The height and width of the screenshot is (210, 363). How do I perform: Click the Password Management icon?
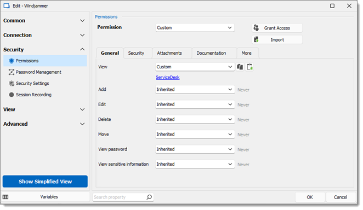click(12, 72)
